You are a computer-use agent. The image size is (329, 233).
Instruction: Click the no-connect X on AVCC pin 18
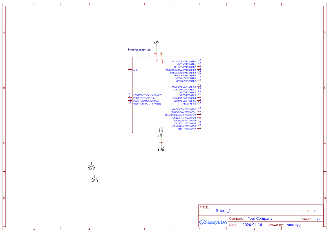click(162, 52)
